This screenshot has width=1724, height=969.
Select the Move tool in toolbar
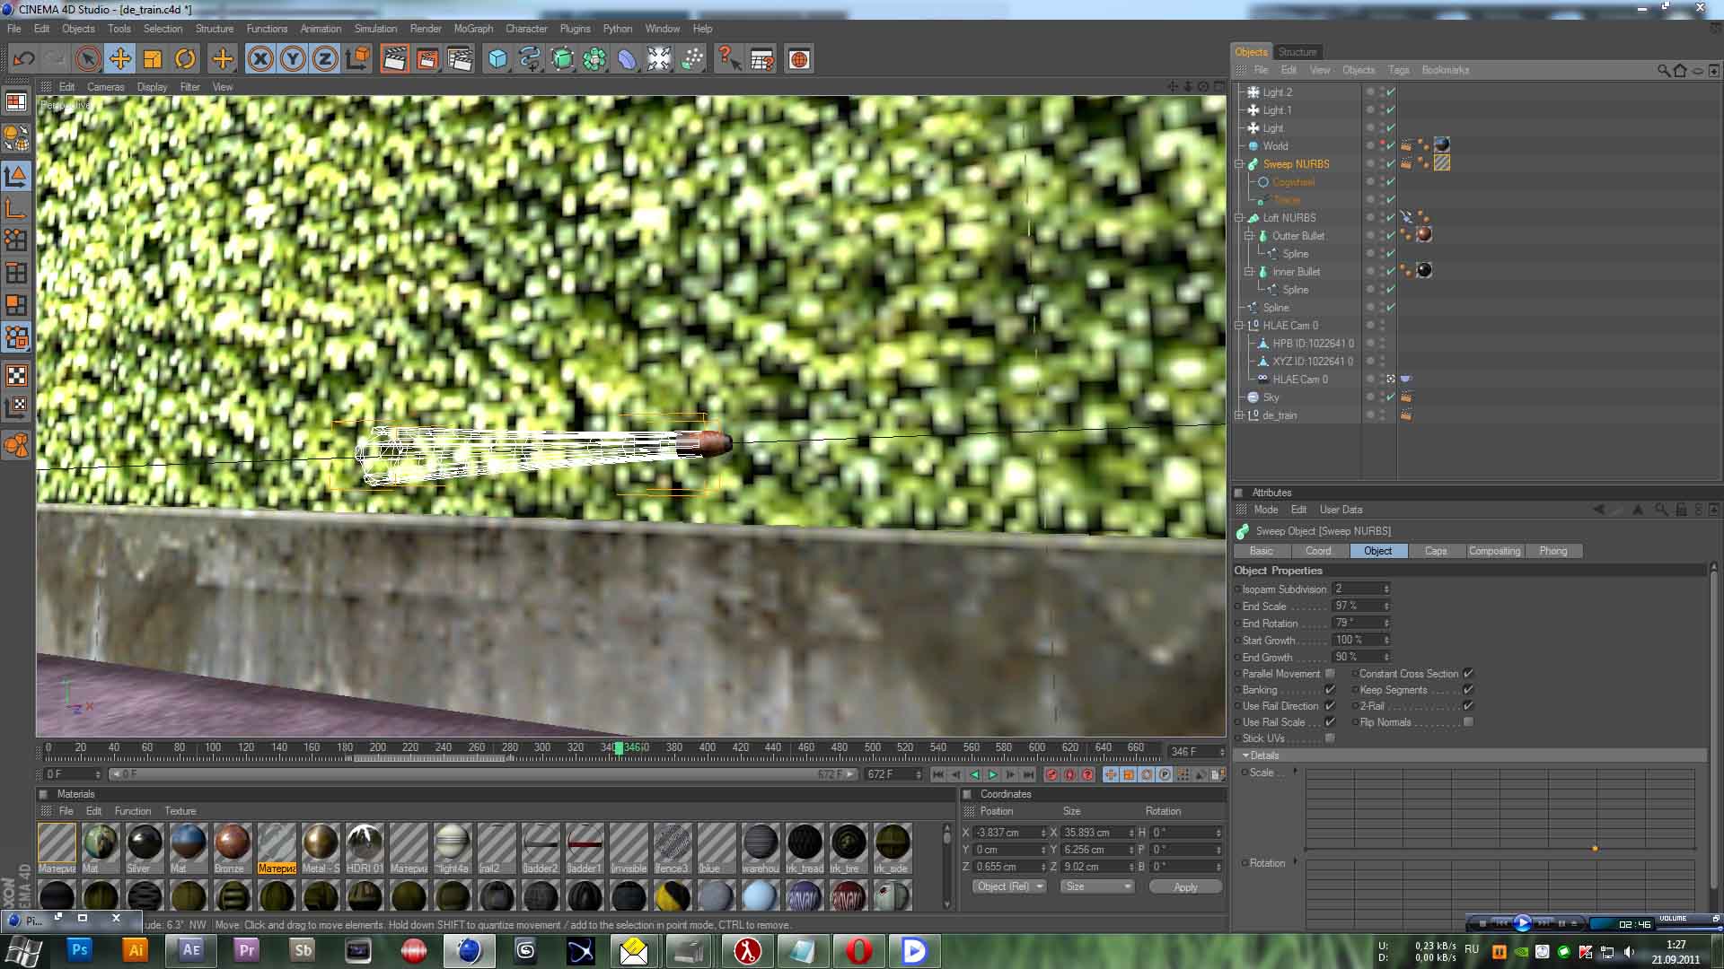(119, 59)
